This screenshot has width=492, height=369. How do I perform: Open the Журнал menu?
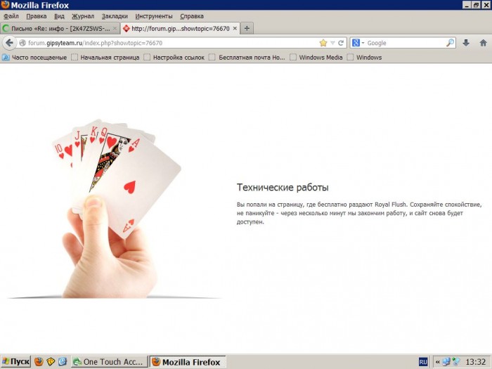(83, 16)
